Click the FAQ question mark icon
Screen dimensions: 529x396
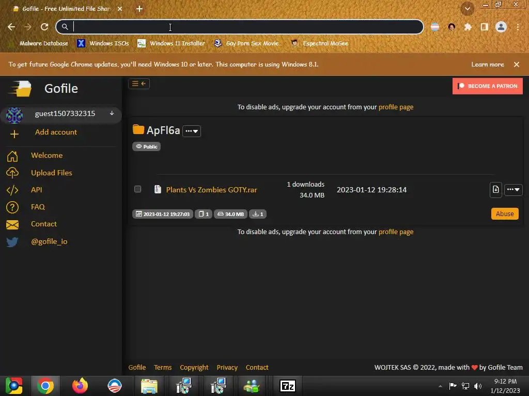tap(12, 207)
